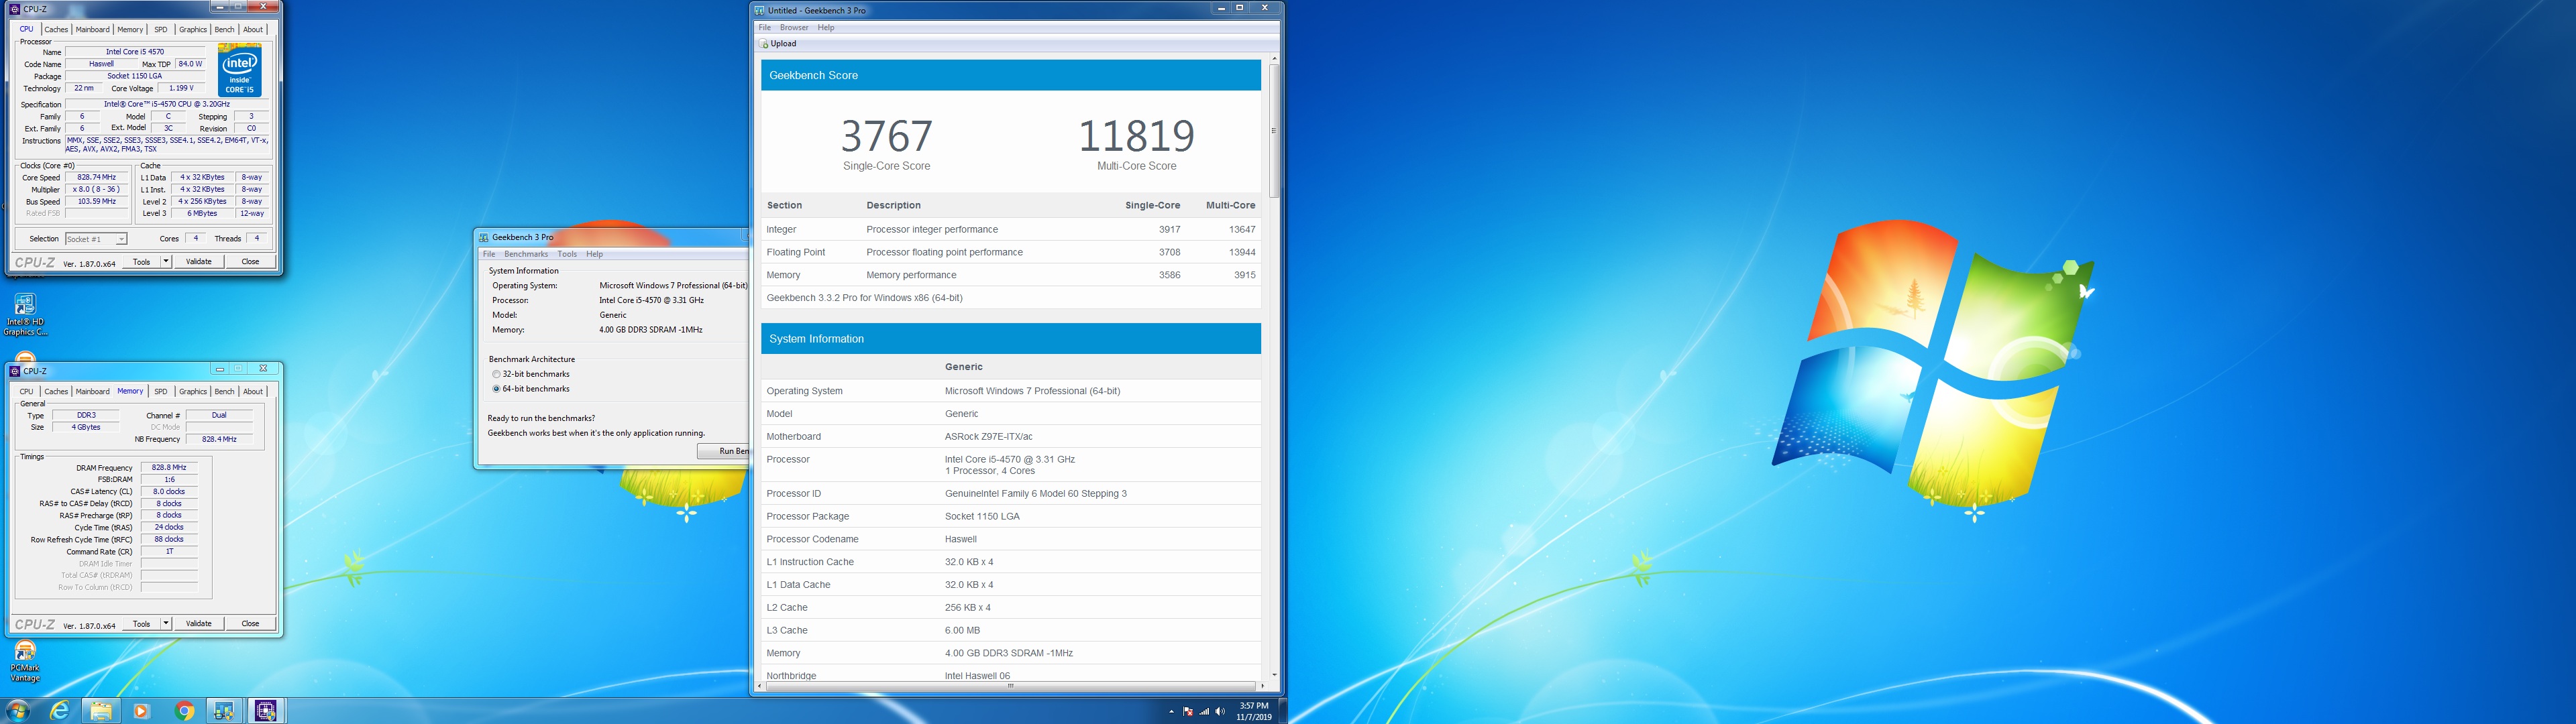The image size is (2576, 724).
Task: Switch to SPD tab in top CPU-Z window
Action: tap(161, 30)
